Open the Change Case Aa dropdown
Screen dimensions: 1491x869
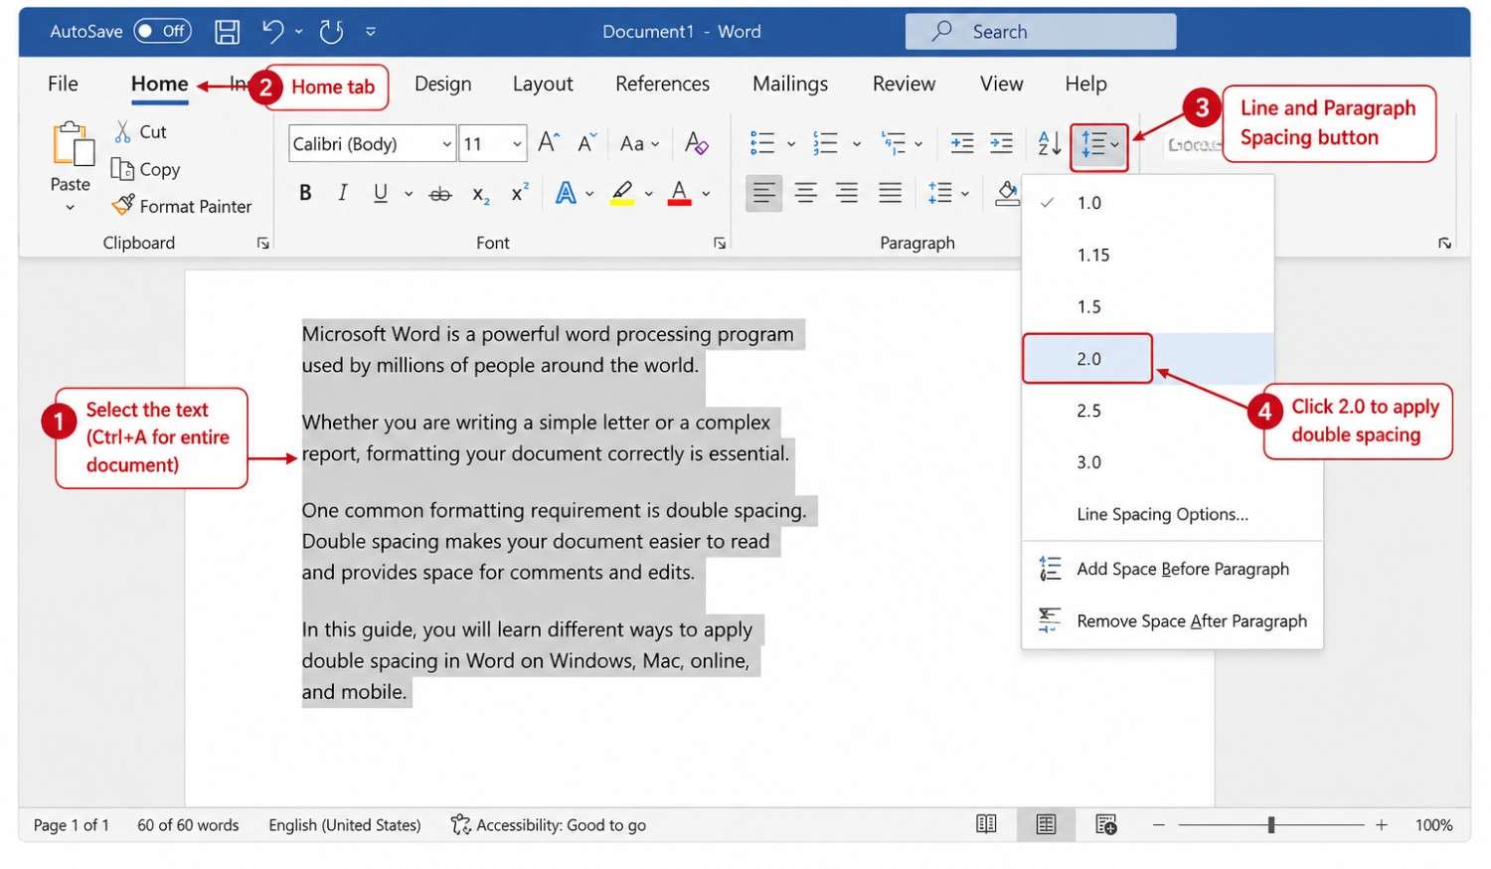coord(639,143)
